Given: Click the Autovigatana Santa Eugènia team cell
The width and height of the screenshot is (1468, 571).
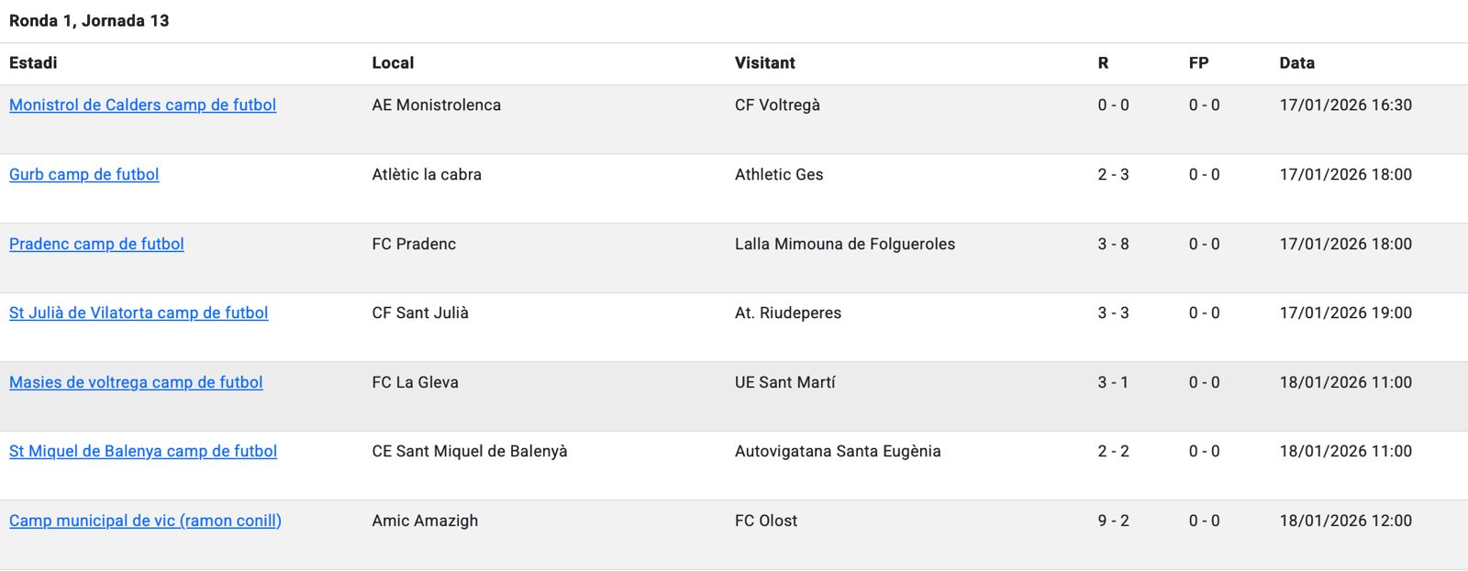Looking at the screenshot, I should tap(837, 452).
